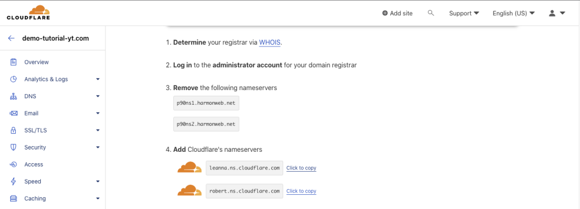This screenshot has width=580, height=209.
Task: Open the WHOIS link
Action: tap(270, 42)
